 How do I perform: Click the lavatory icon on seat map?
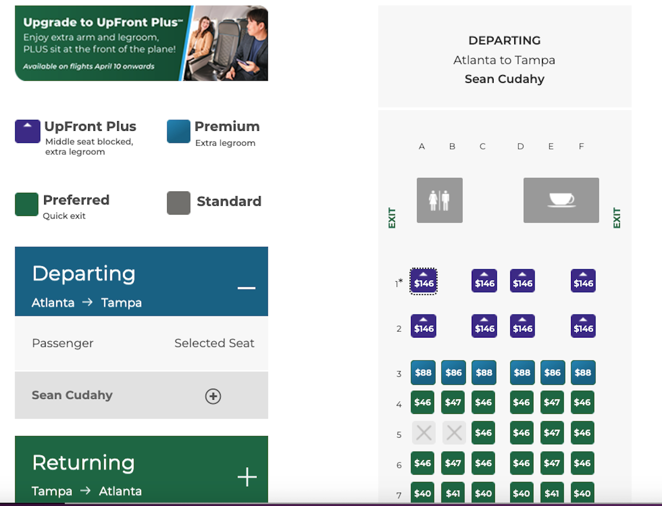click(439, 200)
